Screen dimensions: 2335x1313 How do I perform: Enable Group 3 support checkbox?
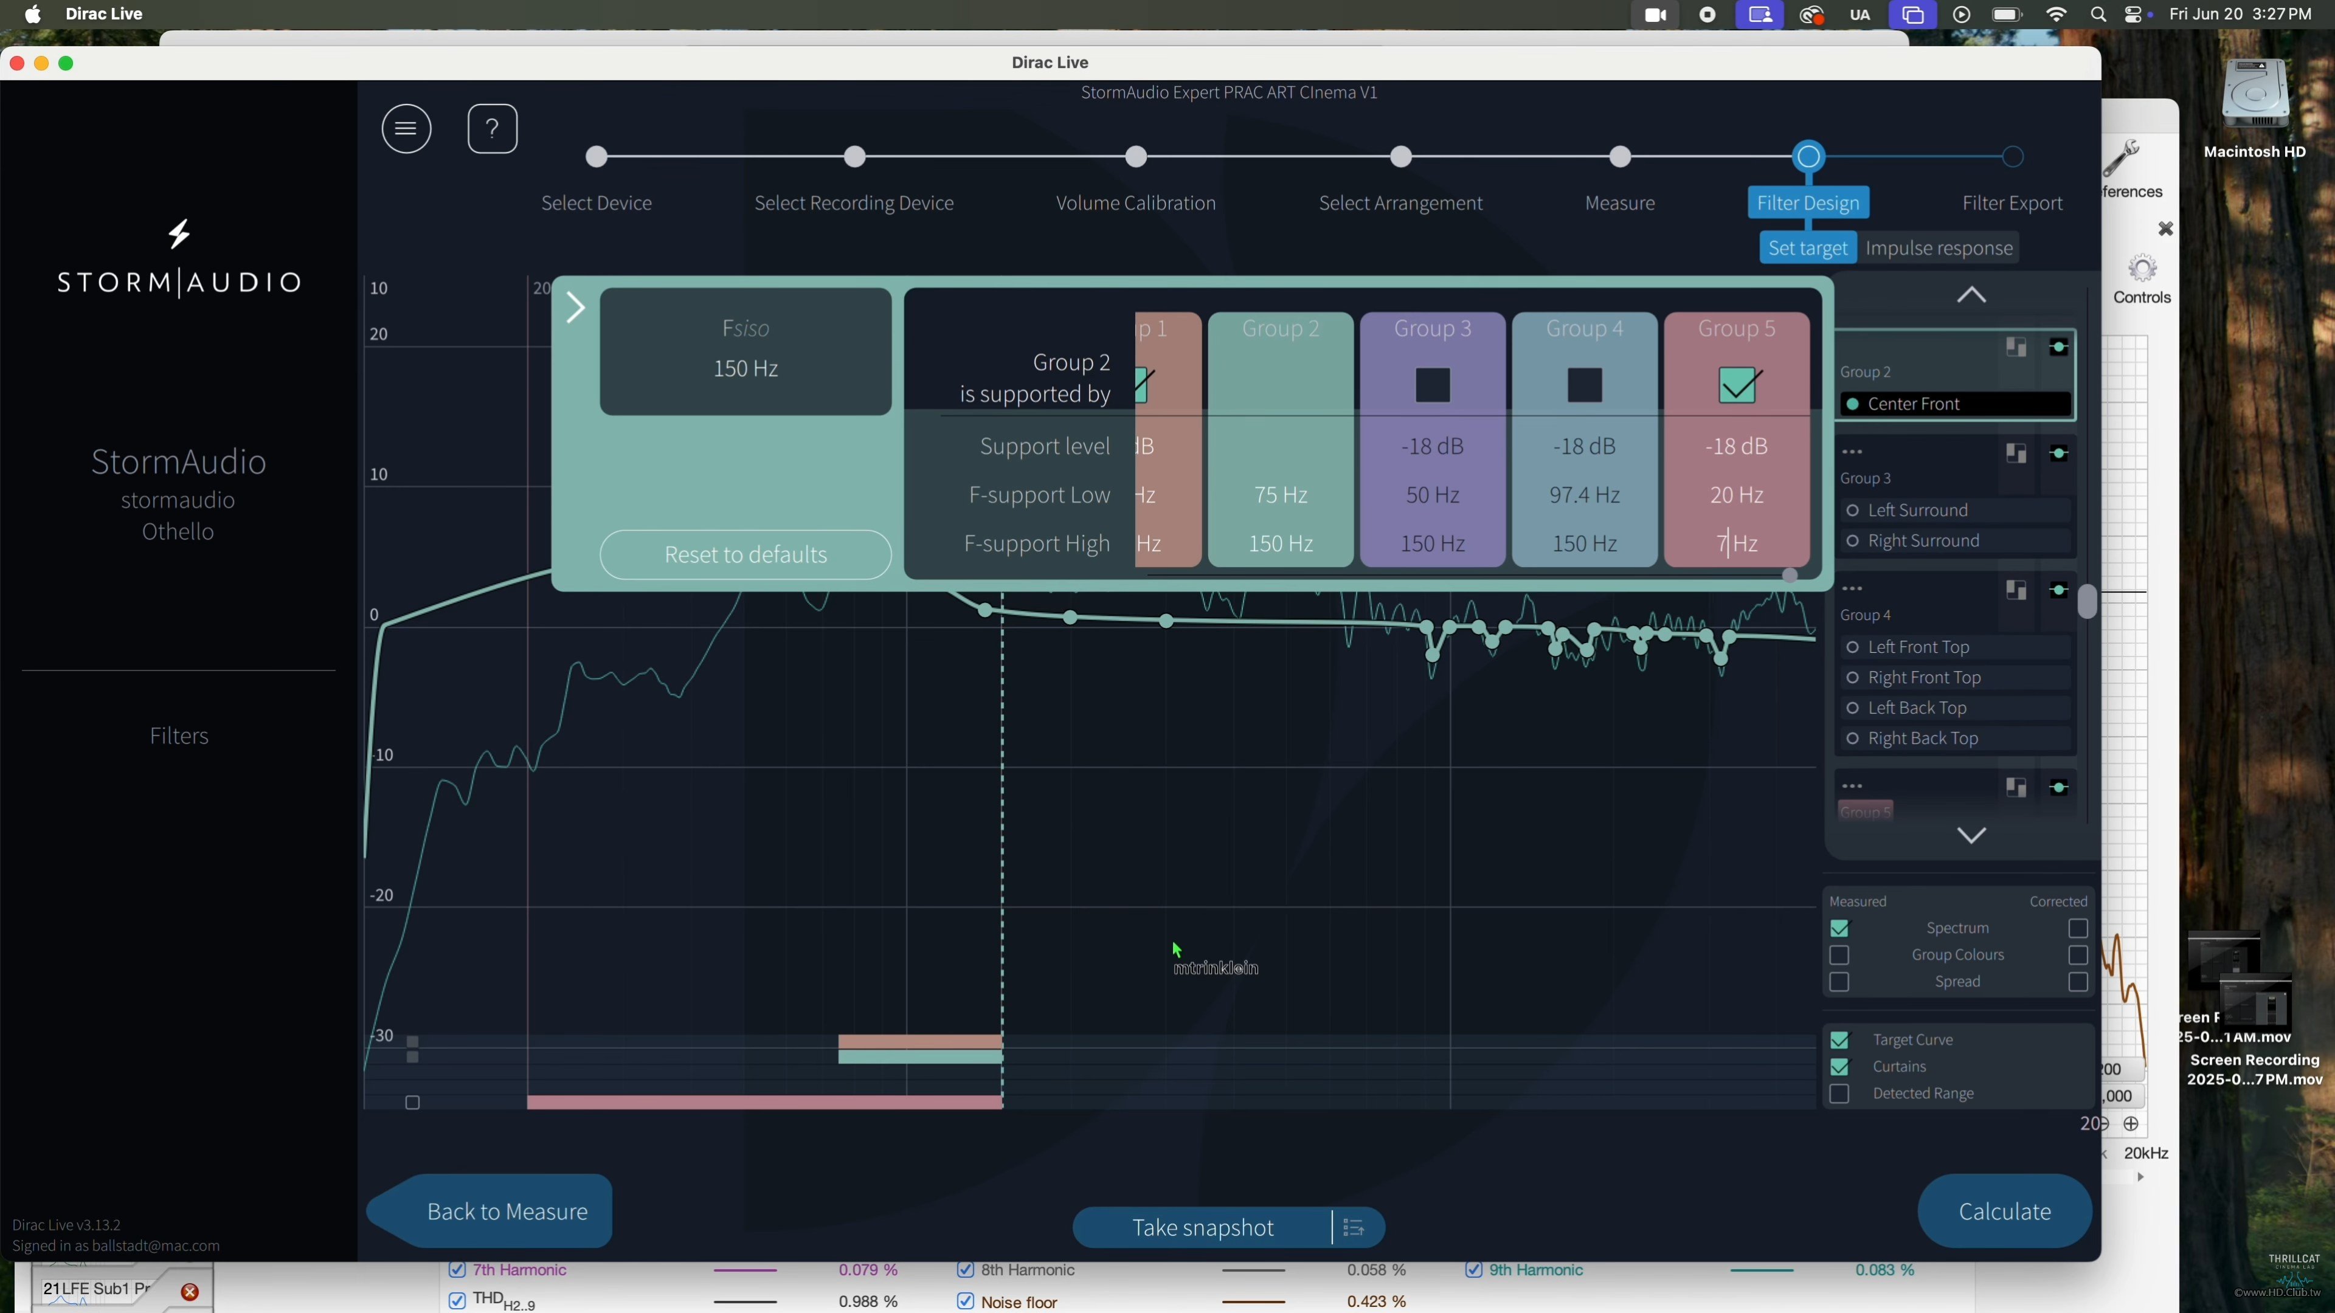pos(1432,386)
